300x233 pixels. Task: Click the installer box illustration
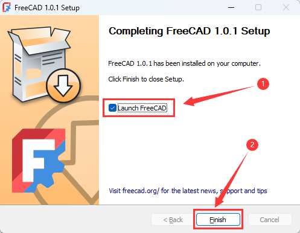coord(39,63)
